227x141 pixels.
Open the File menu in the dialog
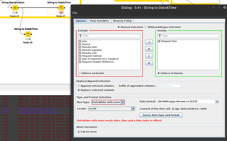click(75, 13)
